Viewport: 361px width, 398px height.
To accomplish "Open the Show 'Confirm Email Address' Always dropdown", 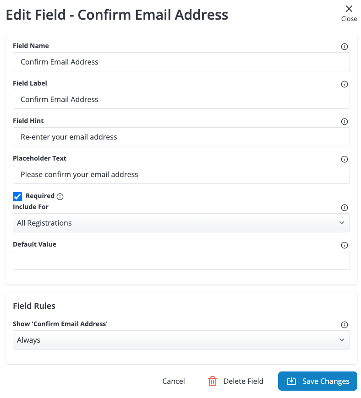I will point(181,340).
